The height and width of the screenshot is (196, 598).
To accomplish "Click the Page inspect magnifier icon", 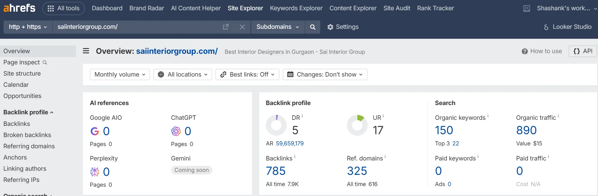I will pos(45,62).
